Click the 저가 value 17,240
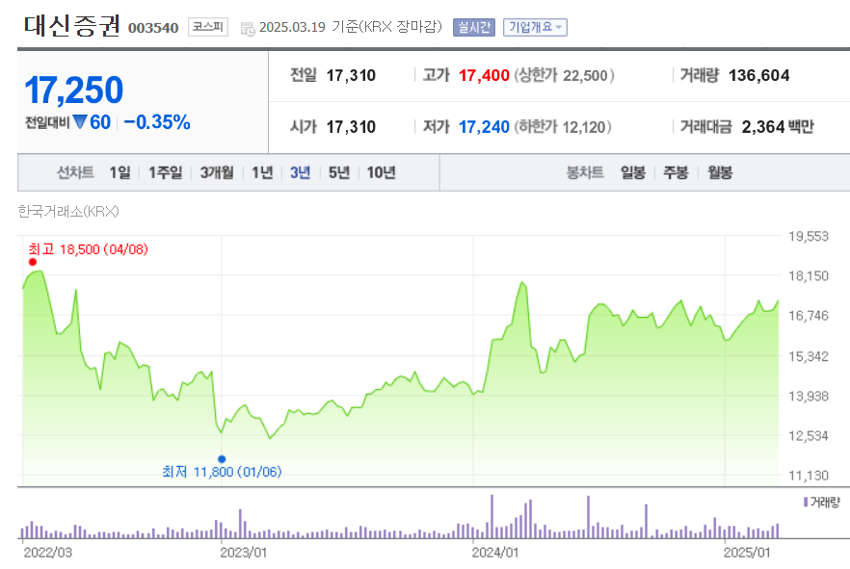 point(484,127)
